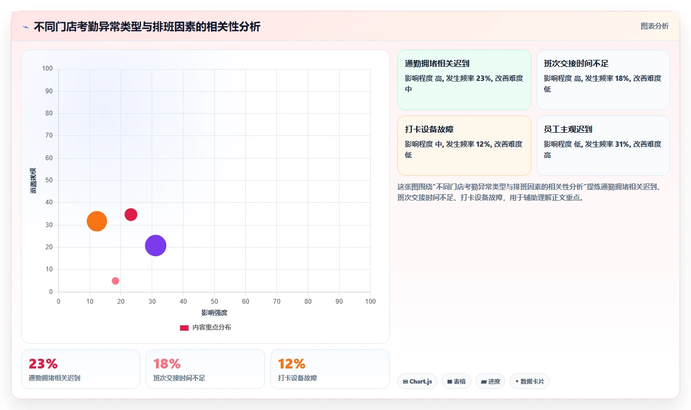Click the 23% stat card
The height and width of the screenshot is (410, 691).
[80, 369]
